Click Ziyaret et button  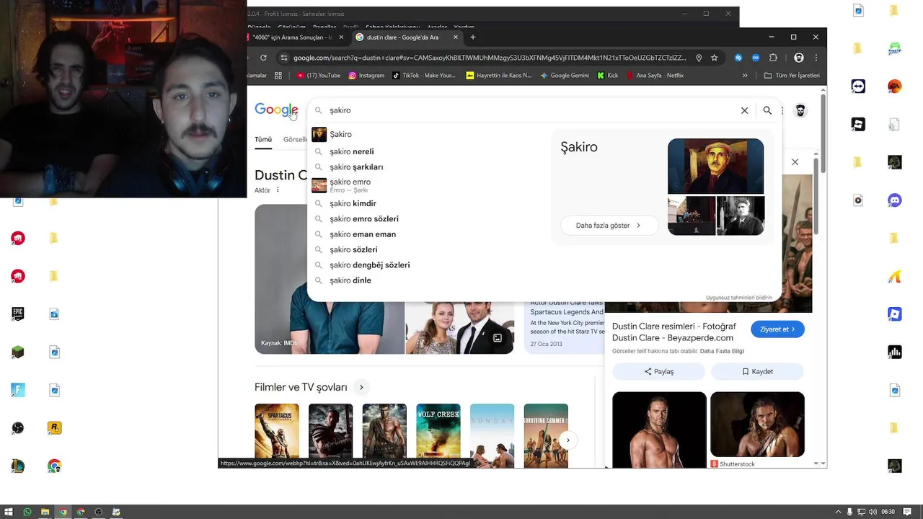pos(777,329)
